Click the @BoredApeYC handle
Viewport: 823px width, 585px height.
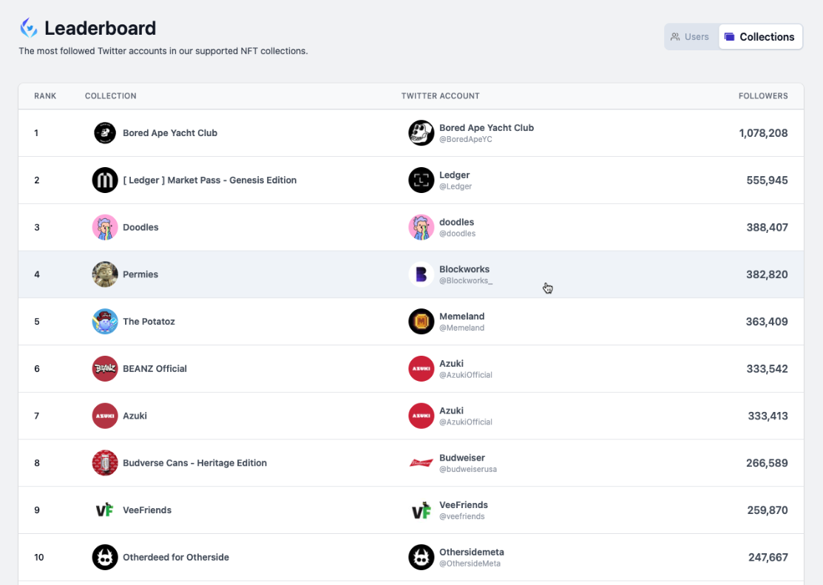(x=466, y=139)
